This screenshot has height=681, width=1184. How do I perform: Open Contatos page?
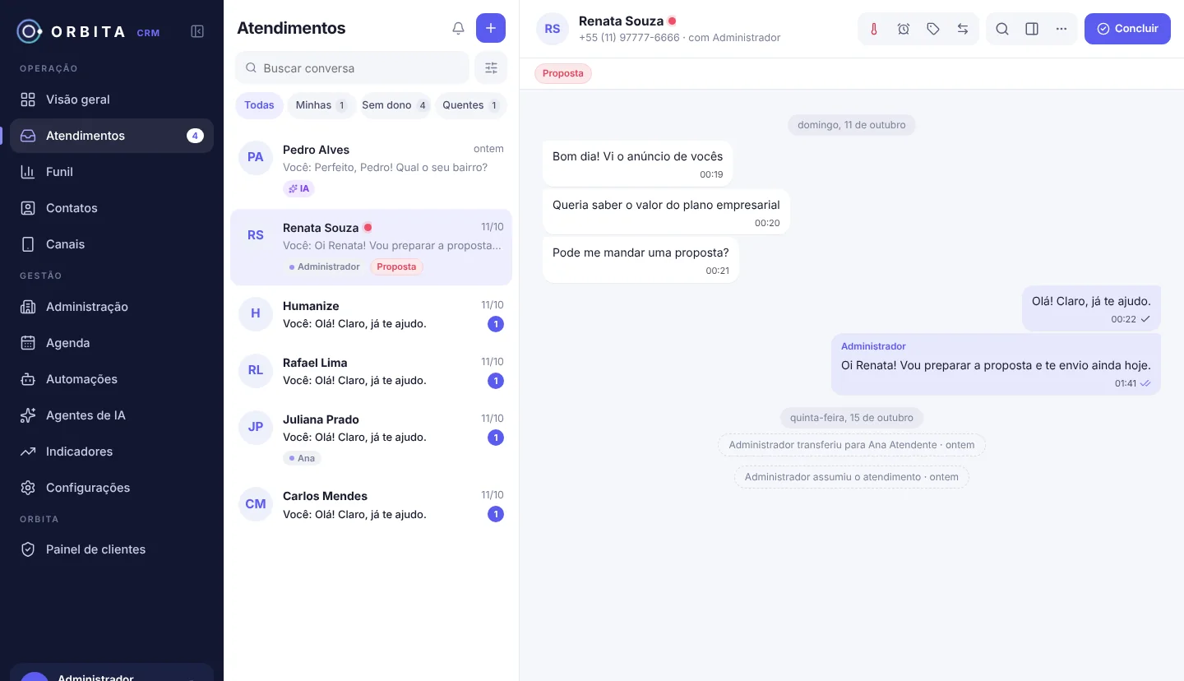coord(112,208)
